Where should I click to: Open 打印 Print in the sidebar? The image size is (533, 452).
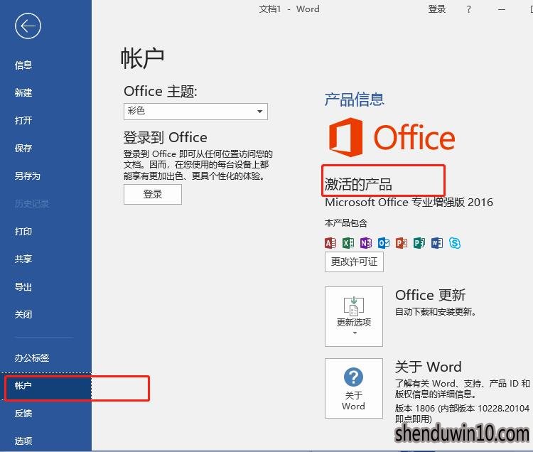pos(23,232)
